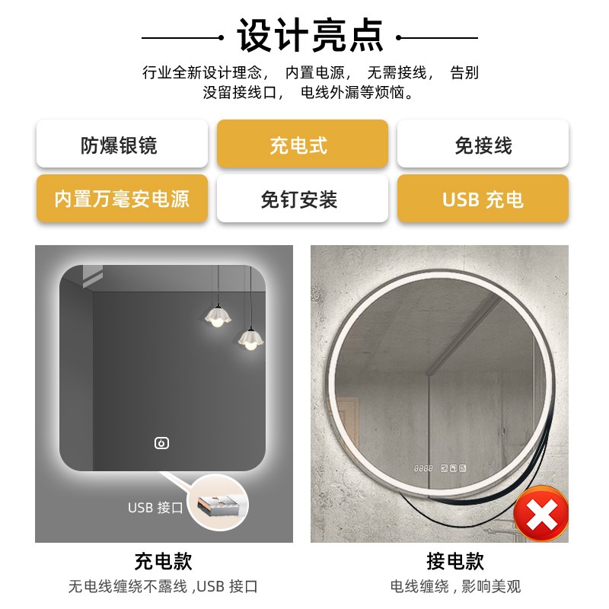Open the round wired mirror image

(x=439, y=394)
